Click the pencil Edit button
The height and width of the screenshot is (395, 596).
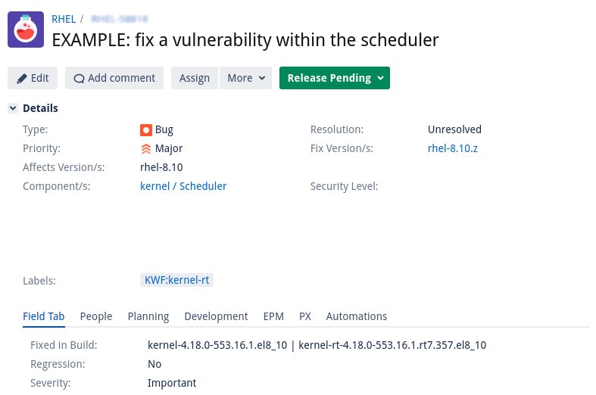tap(33, 78)
